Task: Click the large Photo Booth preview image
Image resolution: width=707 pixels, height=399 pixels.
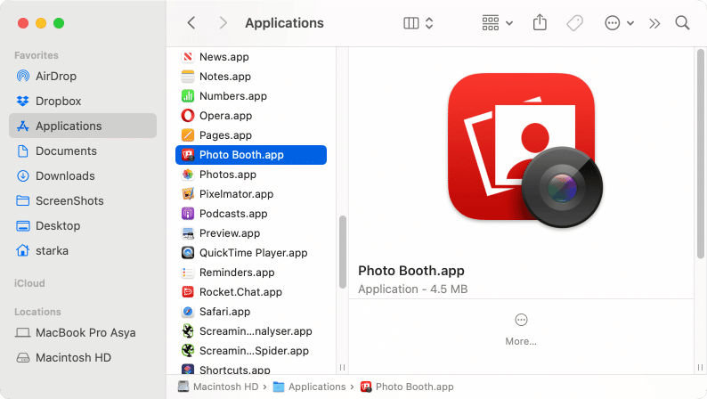Action: (x=525, y=151)
